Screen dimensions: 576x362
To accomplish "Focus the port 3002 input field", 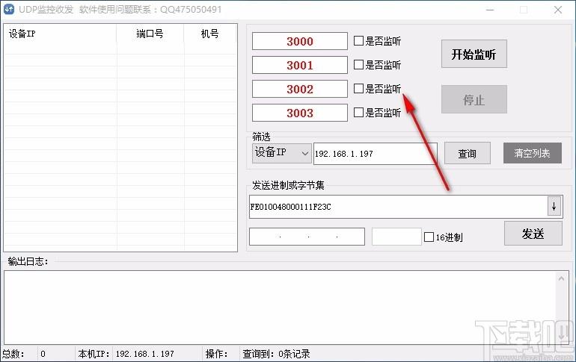I will point(300,89).
